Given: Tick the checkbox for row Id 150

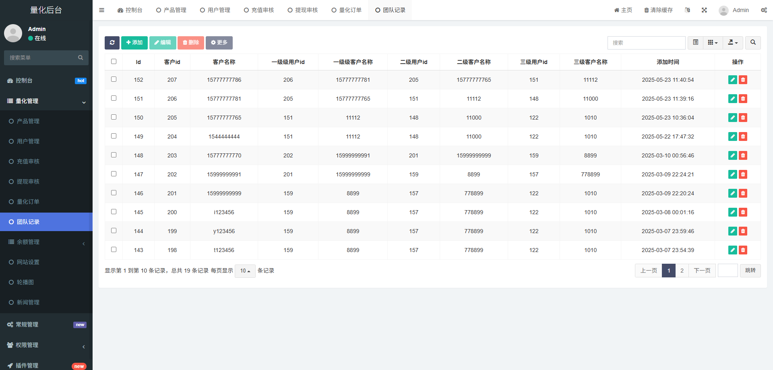Looking at the screenshot, I should [114, 117].
